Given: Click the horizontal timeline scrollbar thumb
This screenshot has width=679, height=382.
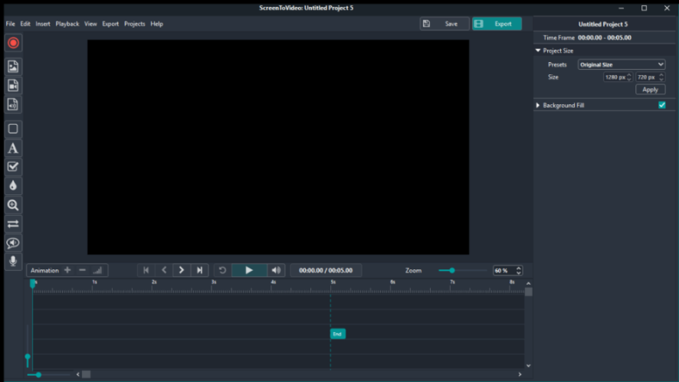Looking at the screenshot, I should click(x=86, y=374).
